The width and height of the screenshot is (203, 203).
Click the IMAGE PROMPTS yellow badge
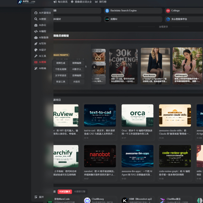click(x=61, y=55)
